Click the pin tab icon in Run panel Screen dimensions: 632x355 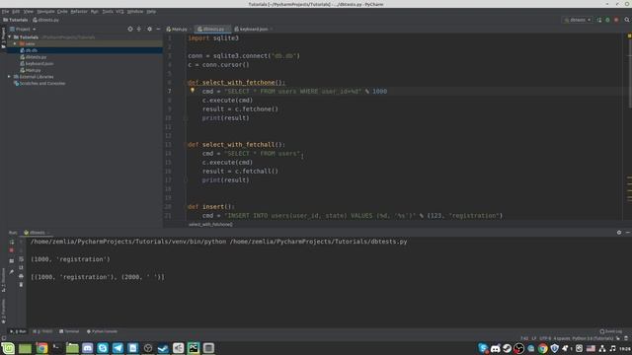(12, 272)
